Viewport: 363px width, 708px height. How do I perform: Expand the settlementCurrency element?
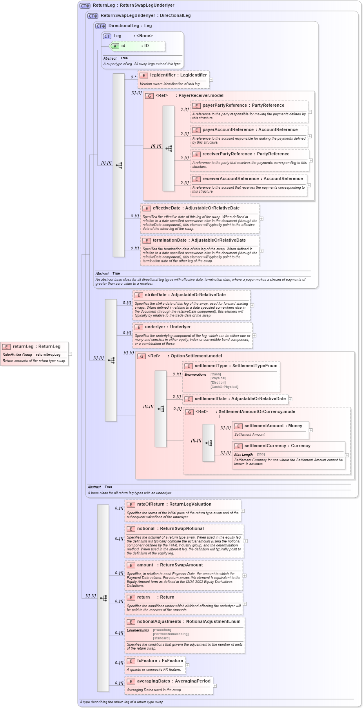347,455
